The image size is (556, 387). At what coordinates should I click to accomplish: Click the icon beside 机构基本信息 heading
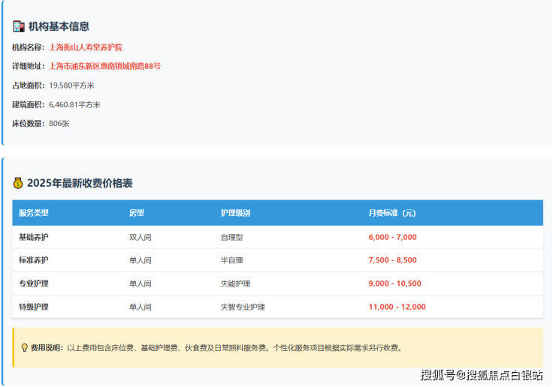tap(19, 26)
